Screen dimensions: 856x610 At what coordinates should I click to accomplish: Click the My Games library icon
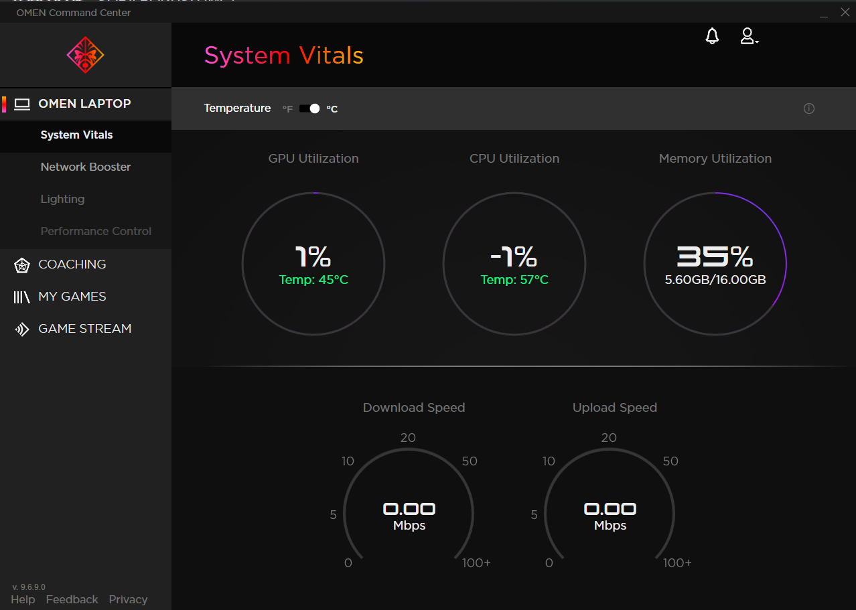[22, 297]
